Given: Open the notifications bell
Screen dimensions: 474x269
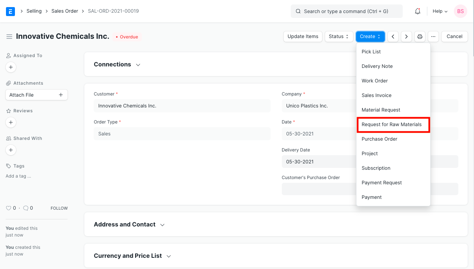Looking at the screenshot, I should [x=418, y=11].
